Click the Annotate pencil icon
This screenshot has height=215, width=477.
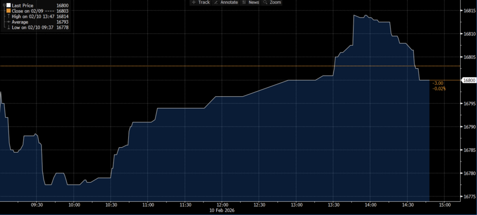coord(216,3)
